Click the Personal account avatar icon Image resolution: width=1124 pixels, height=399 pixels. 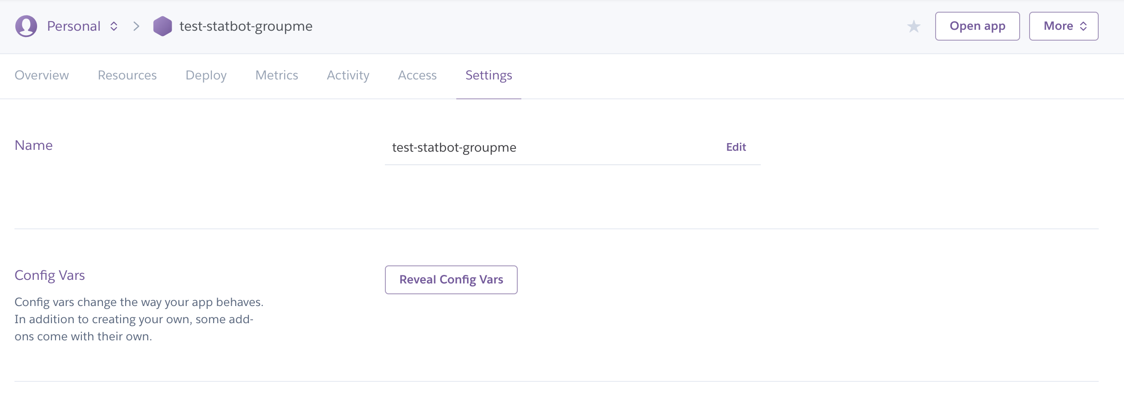(26, 26)
